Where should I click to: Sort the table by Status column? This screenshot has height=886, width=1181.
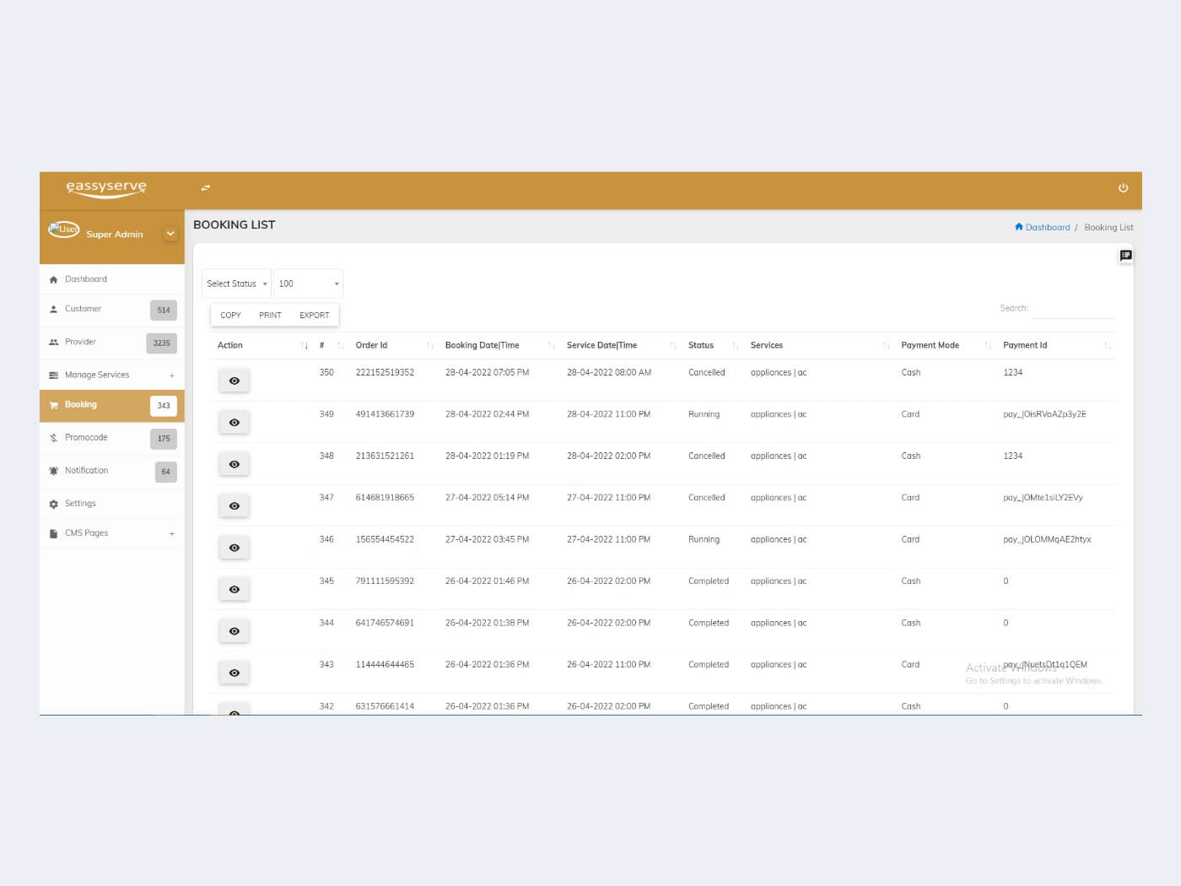701,346
